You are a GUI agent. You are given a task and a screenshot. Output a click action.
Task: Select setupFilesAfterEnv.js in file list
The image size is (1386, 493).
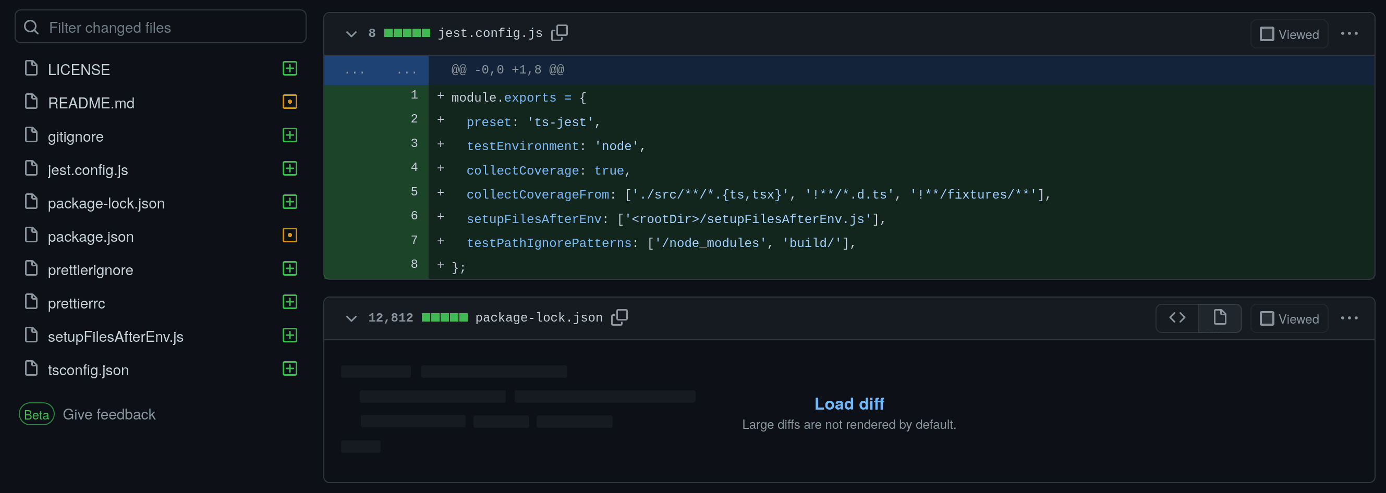tap(115, 337)
